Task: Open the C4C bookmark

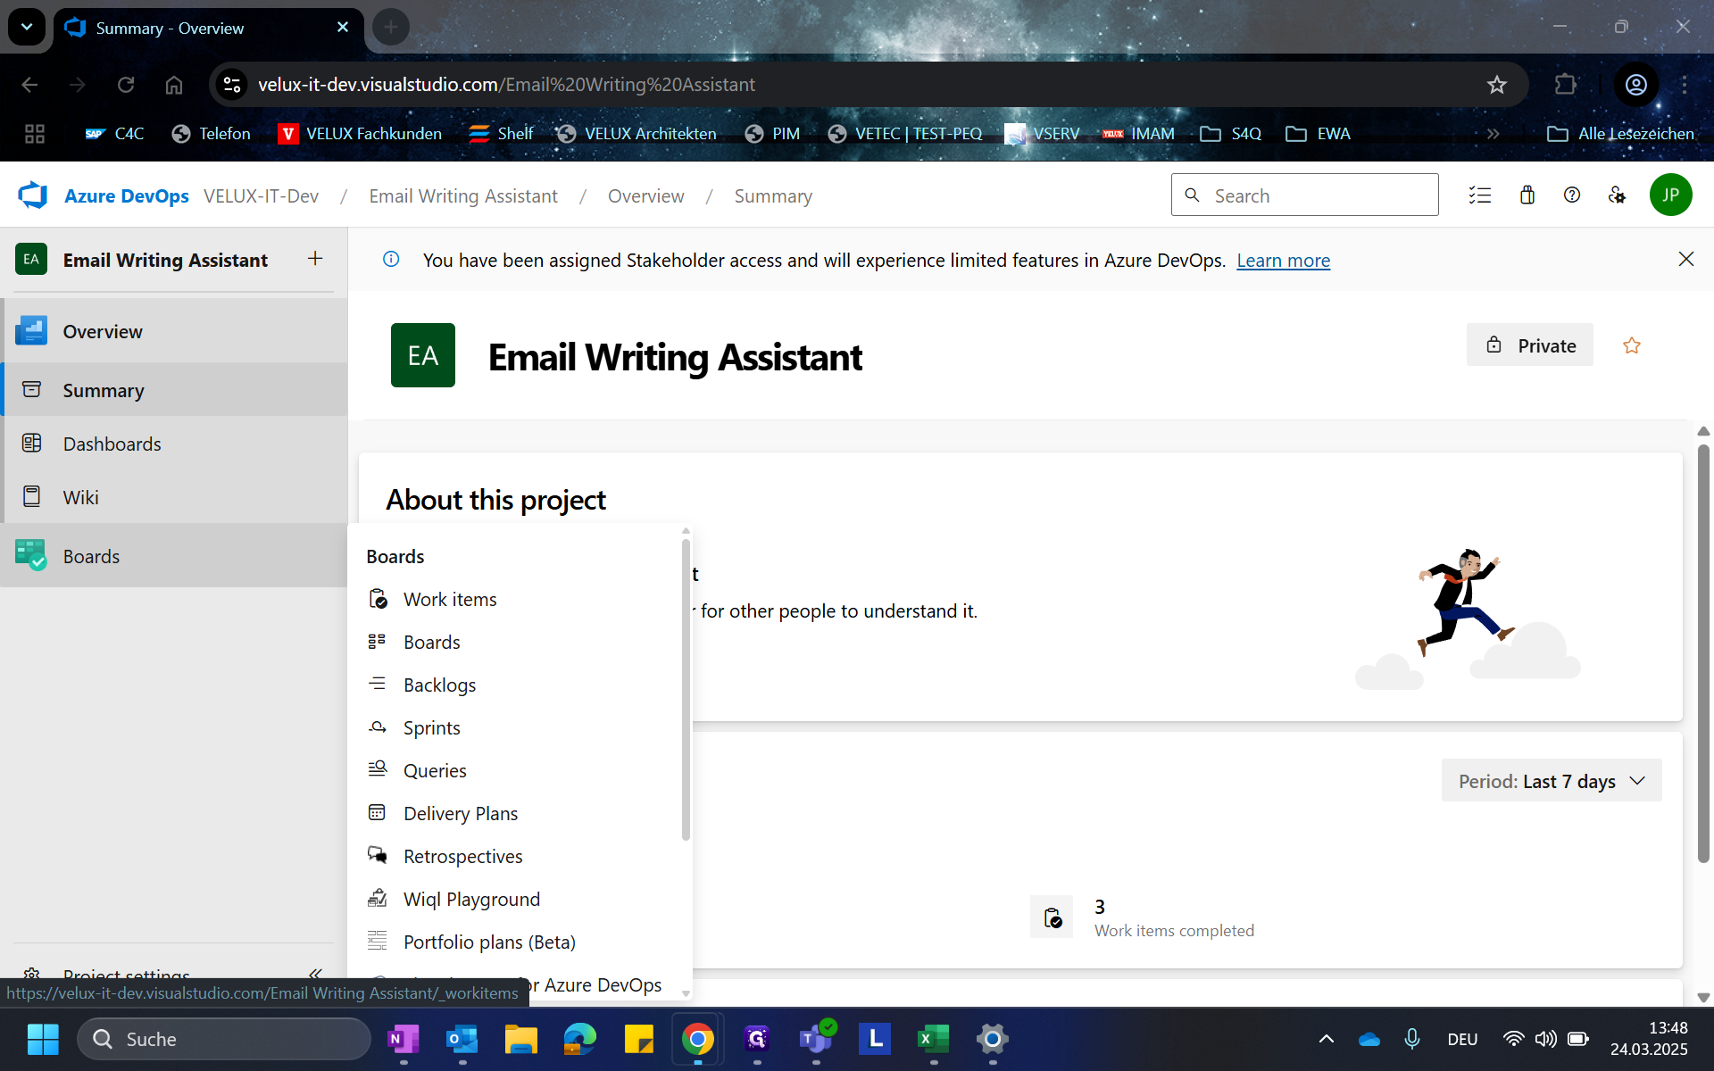Action: click(x=114, y=133)
